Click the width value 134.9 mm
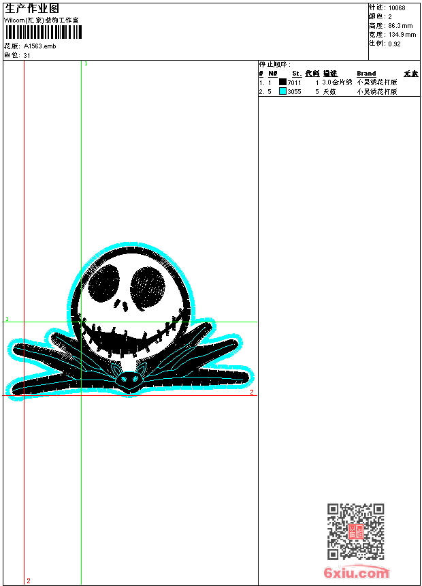Viewport: 422px width, 586px height. coord(402,35)
